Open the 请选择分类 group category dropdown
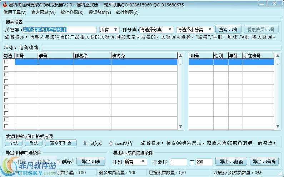 [156, 30]
